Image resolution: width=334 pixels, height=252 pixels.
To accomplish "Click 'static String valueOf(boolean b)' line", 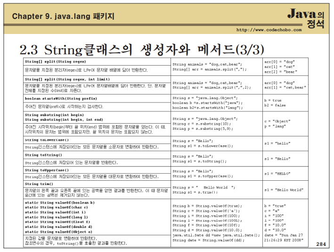I will (60, 202).
